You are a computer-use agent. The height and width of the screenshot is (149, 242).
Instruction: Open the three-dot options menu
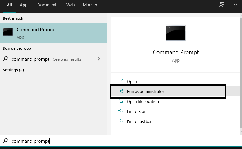235,5
